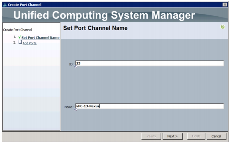Screen dimensions: 230x153
Task: Click the green checkmark beside step 1
Action: pos(20,37)
